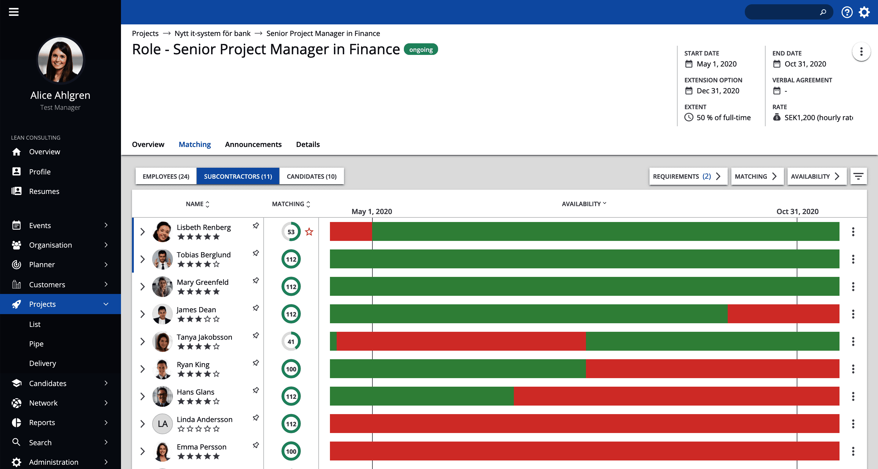
Task: Switch to the Announcements tab
Action: point(253,144)
